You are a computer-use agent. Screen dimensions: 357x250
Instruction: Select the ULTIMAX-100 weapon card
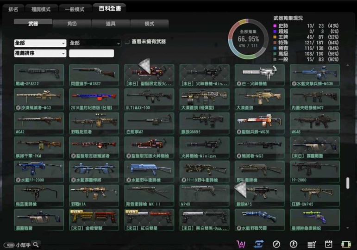tap(149, 99)
